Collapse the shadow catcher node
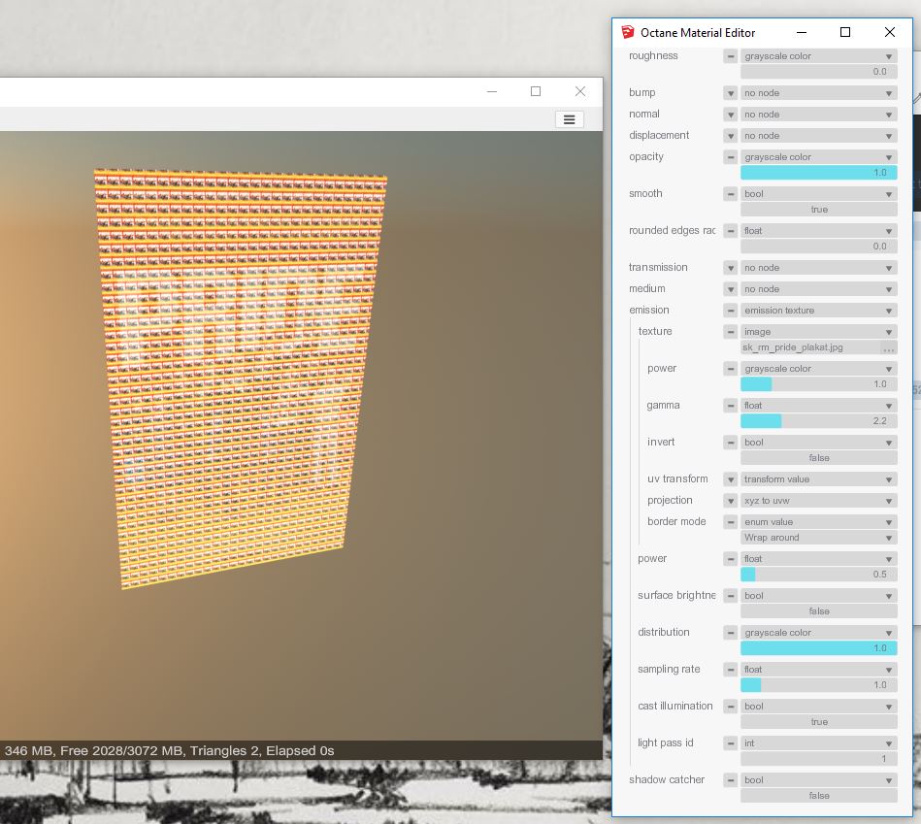The width and height of the screenshot is (921, 824). click(730, 780)
